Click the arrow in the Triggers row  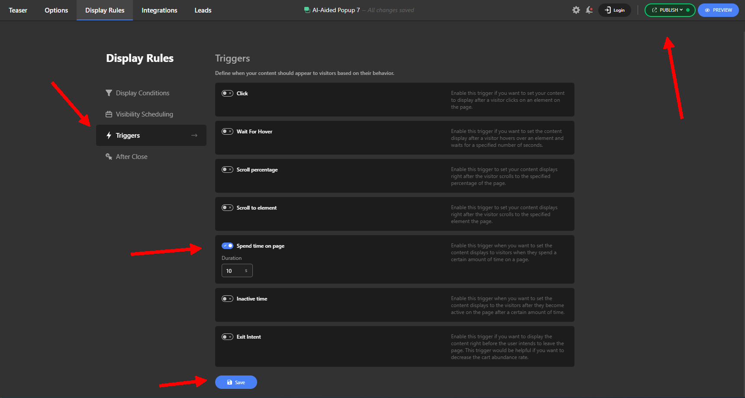point(194,136)
